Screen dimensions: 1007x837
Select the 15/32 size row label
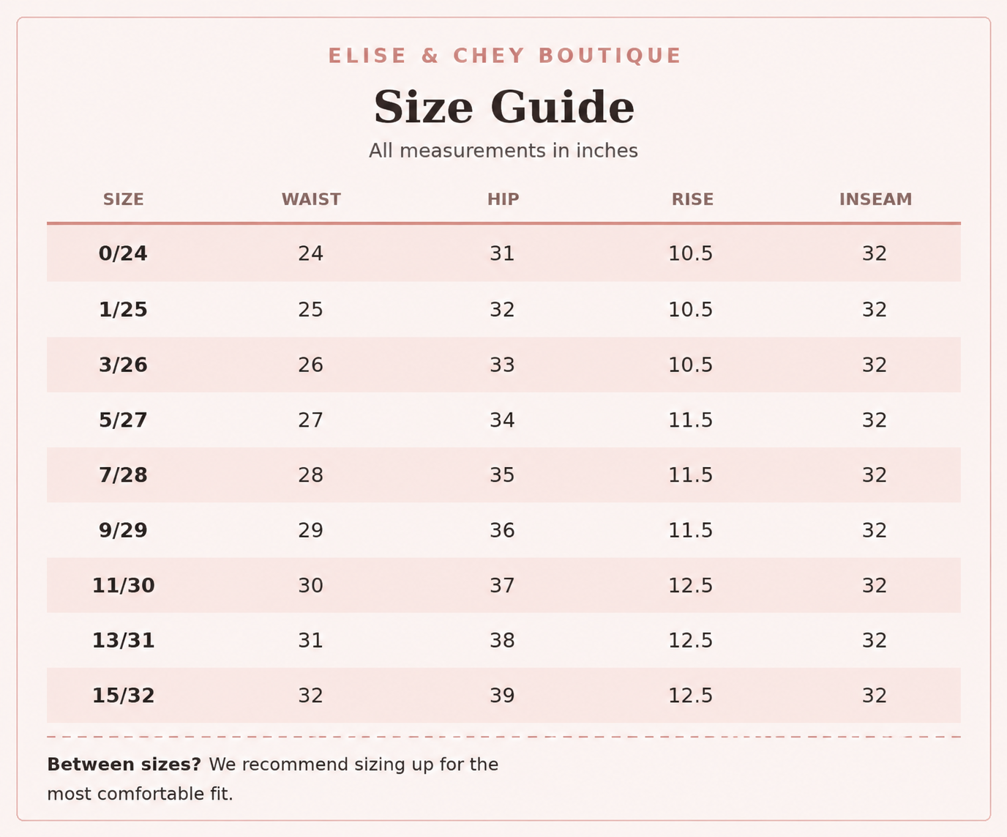[x=123, y=696]
